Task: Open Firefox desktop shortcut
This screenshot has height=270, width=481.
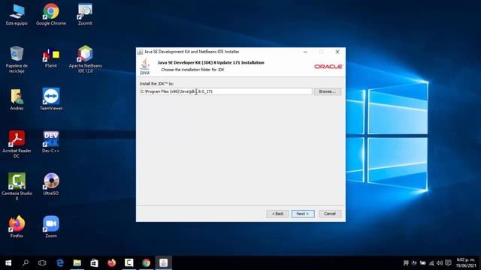Action: click(17, 226)
